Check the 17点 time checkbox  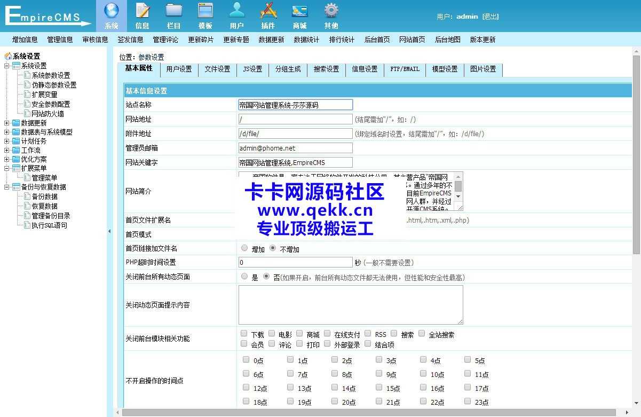[x=468, y=387]
